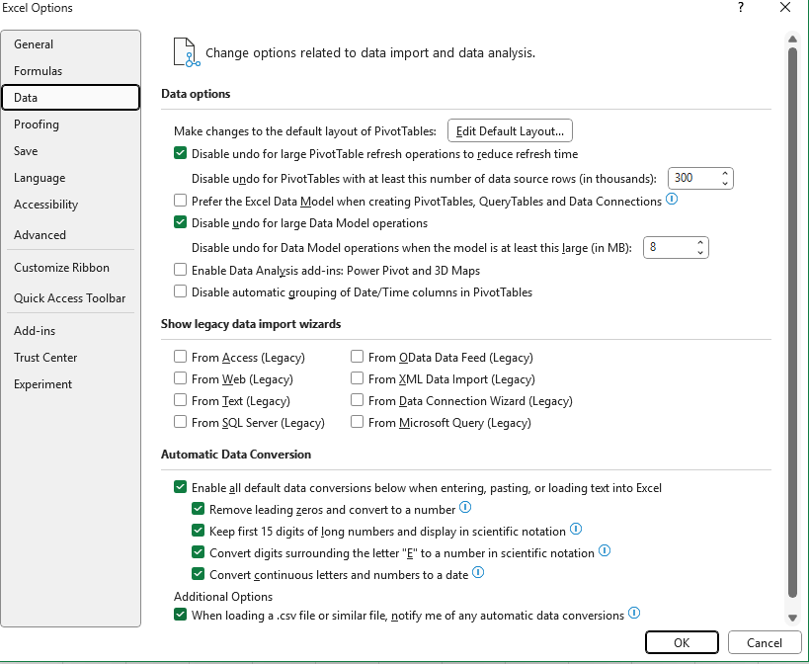Click the Data Model MB field showing 8
This screenshot has width=809, height=664.
pyautogui.click(x=669, y=247)
